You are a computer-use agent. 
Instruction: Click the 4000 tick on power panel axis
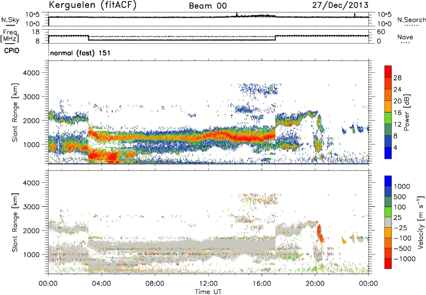31,73
